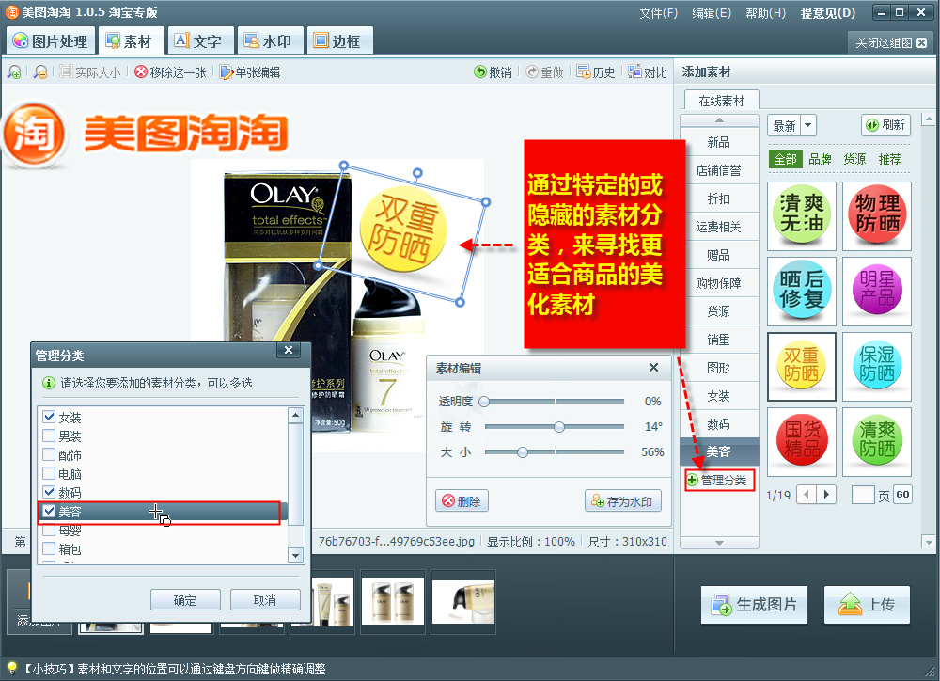
Task: Click sticker panel scrollbar down arrow
Action: click(929, 542)
